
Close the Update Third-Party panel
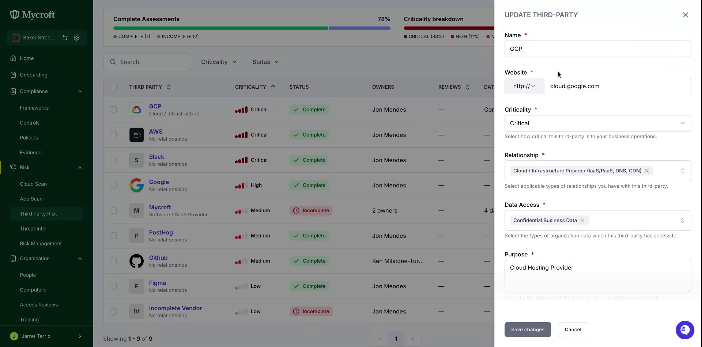[x=685, y=15]
